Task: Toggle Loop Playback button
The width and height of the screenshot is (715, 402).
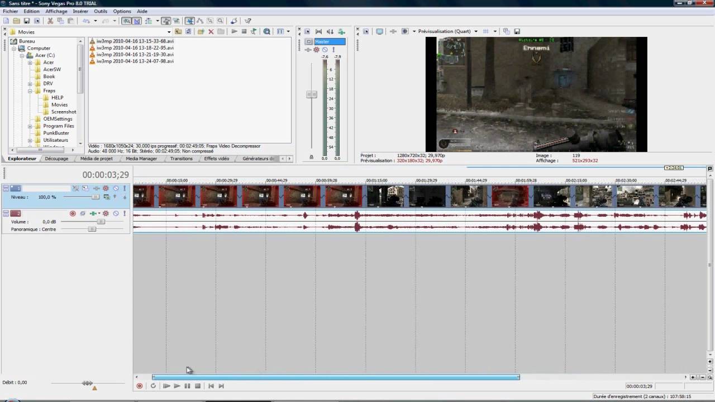Action: 153,386
